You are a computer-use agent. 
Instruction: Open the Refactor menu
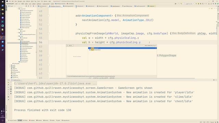coord(28,1)
